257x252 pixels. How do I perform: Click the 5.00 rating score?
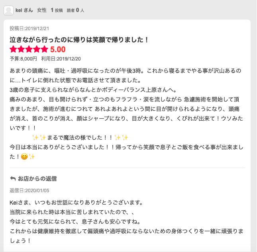coord(58,49)
